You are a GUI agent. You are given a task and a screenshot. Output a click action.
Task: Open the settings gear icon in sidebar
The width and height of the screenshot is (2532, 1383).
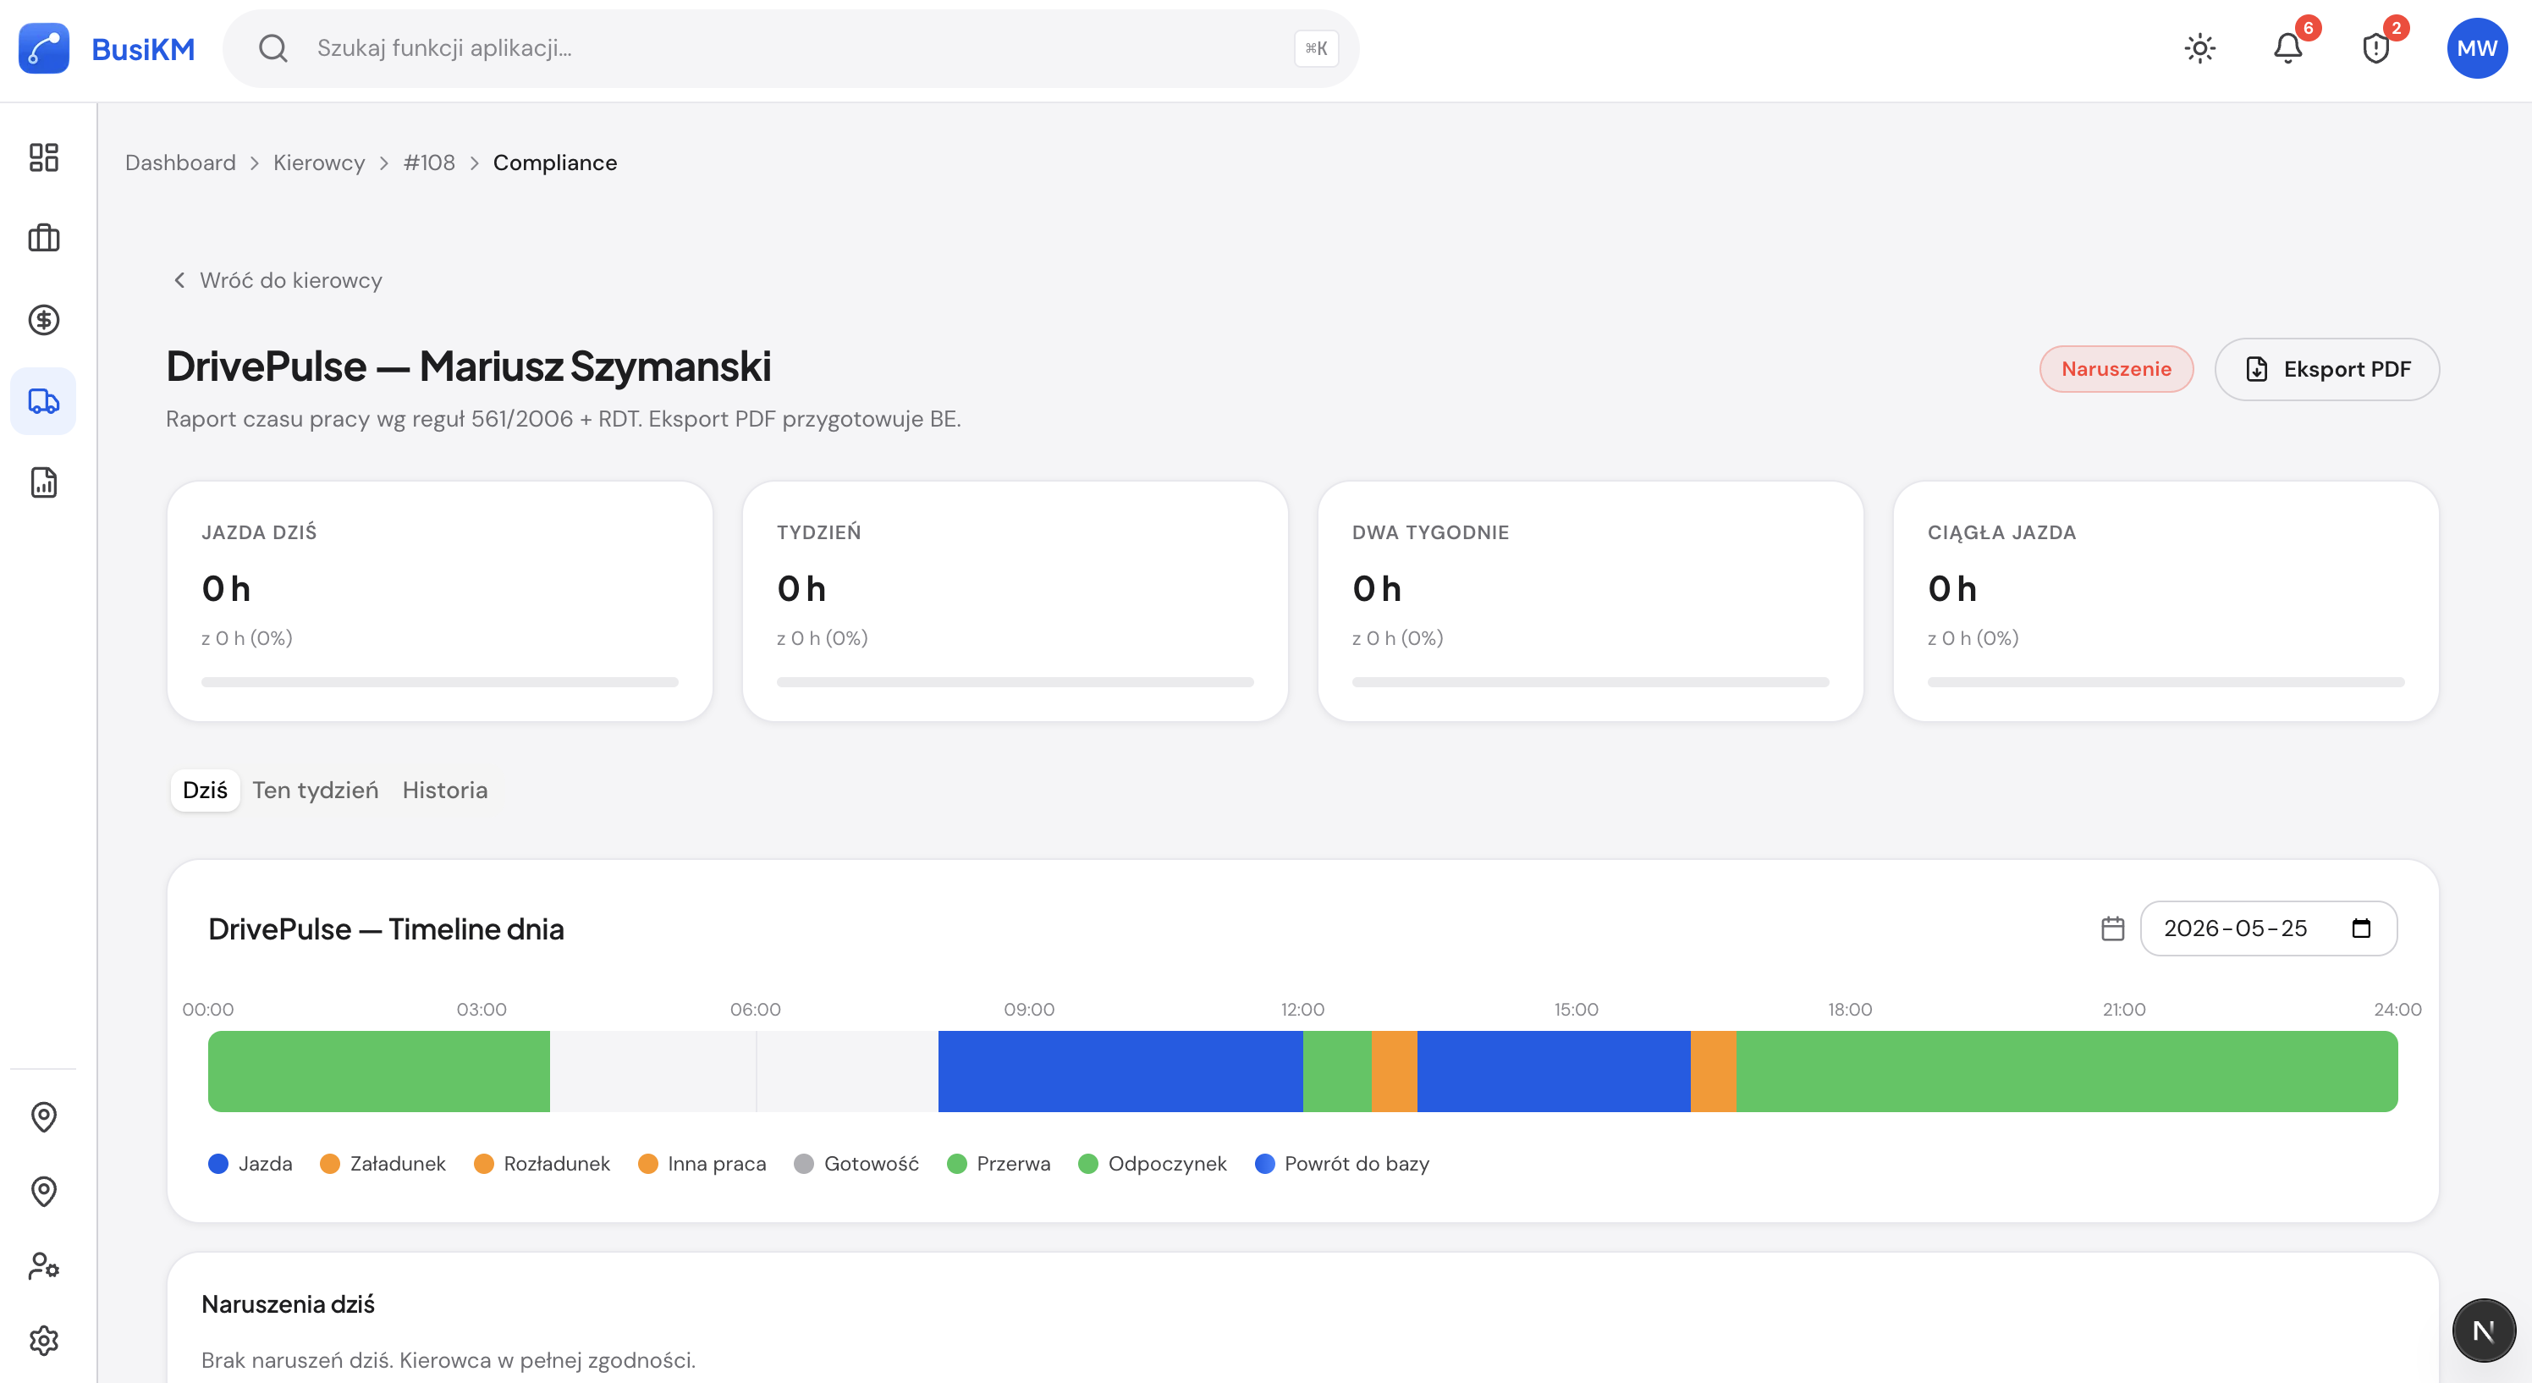[x=43, y=1341]
